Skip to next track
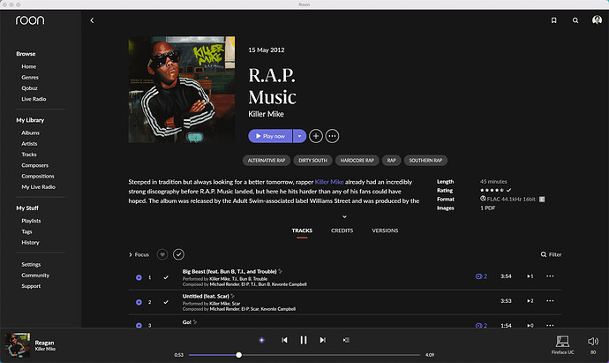Viewport: 609px width, 363px height. click(x=322, y=340)
